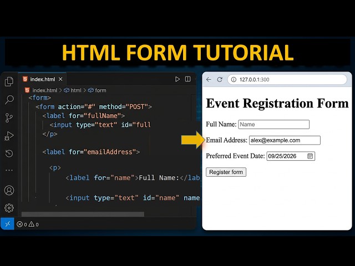Click the standalone '<p>' code line

(x=55, y=167)
